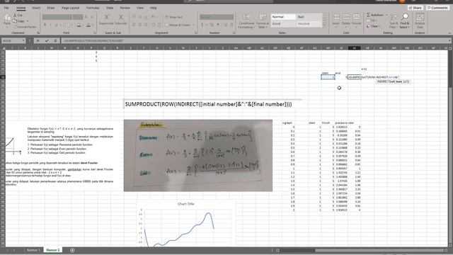Apply the Neutral cell style
453x255 pixels.
pos(309,23)
